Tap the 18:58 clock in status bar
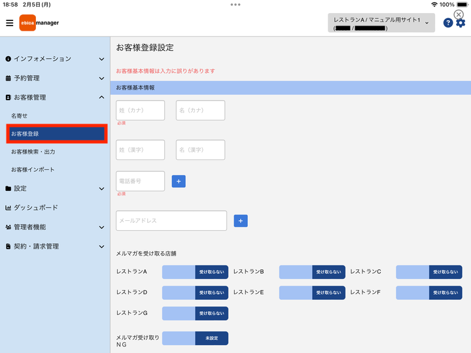 point(10,5)
